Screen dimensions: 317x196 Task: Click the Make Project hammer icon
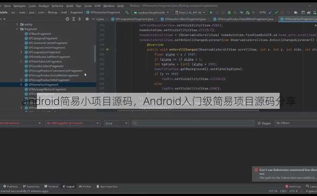[127, 12]
